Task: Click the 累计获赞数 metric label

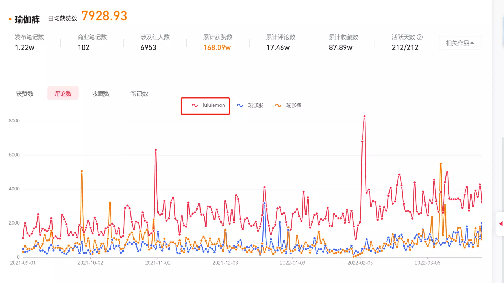Action: point(218,37)
